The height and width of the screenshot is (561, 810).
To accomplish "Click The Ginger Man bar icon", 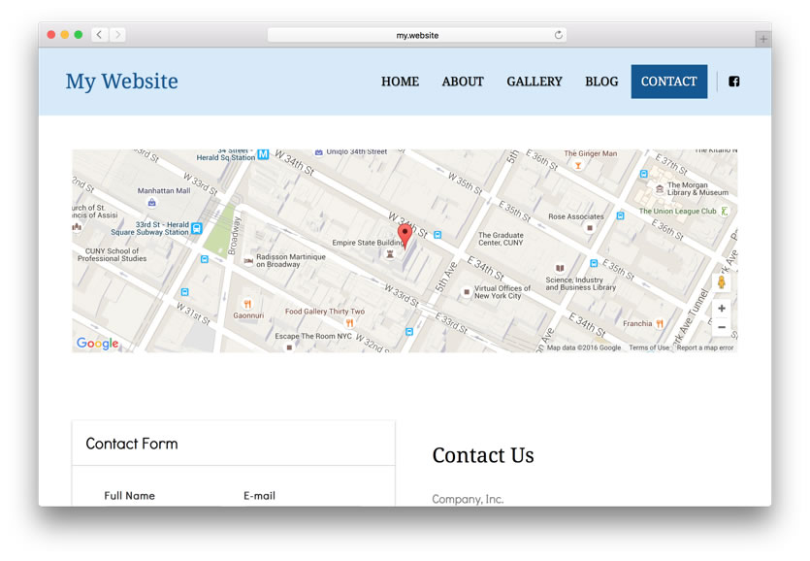I will click(578, 165).
